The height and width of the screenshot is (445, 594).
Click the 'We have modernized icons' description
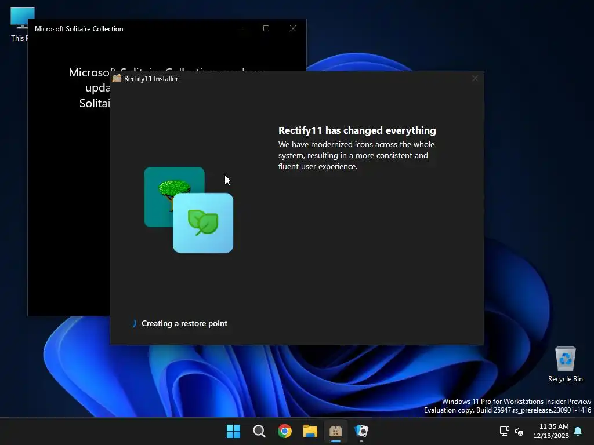pos(357,155)
